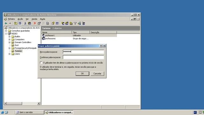This screenshot has height=115, width=204.
Task: Click the professor1 user icon
Action: (x=43, y=35)
